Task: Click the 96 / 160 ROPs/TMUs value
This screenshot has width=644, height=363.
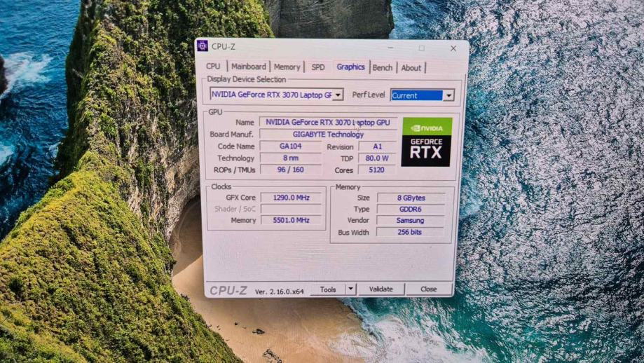Action: 291,170
